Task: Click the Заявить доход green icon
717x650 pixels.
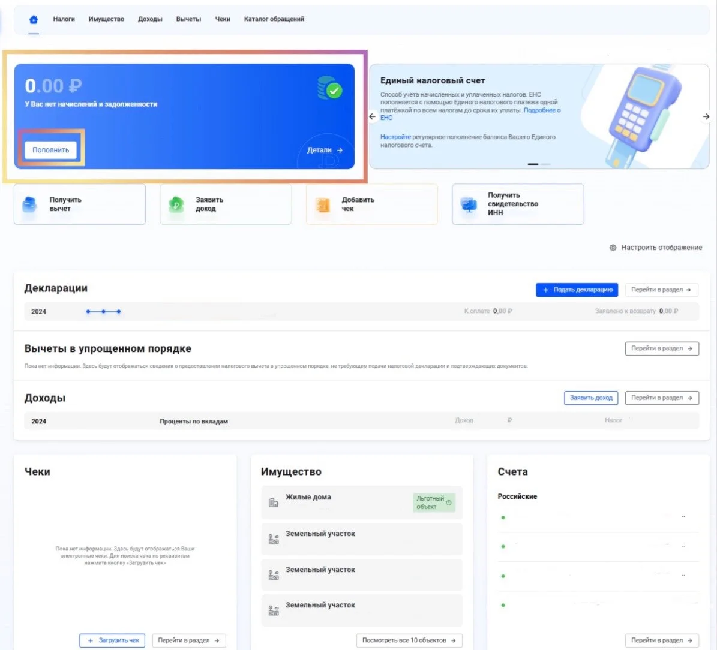Action: [176, 204]
